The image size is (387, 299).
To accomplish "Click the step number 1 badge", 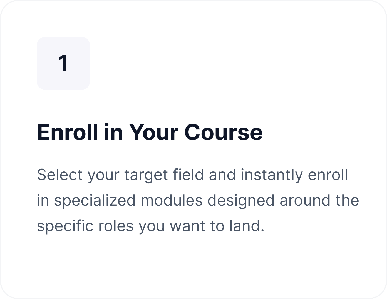I will (x=63, y=63).
